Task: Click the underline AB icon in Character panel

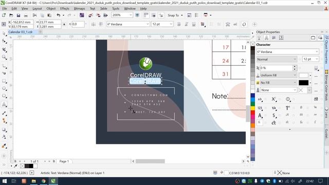Action: 316,99
